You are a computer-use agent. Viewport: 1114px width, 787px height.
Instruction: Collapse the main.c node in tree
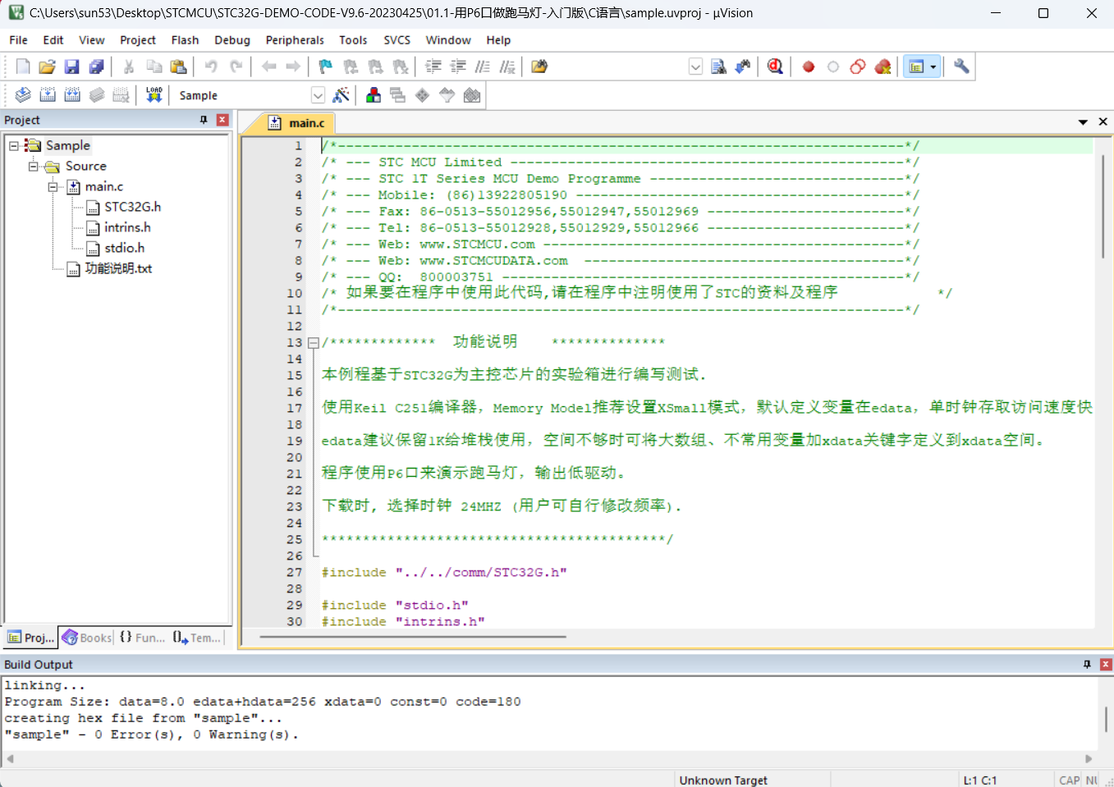[53, 186]
